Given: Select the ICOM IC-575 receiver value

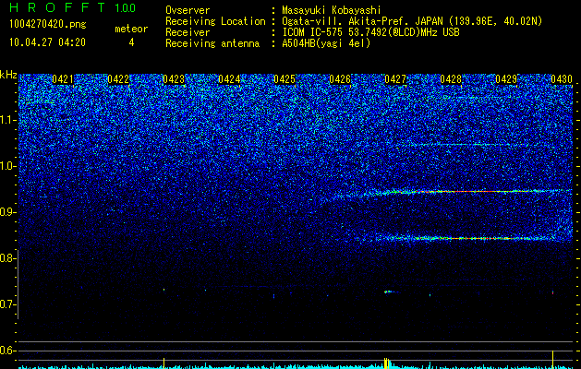Looking at the screenshot, I should pos(370,32).
